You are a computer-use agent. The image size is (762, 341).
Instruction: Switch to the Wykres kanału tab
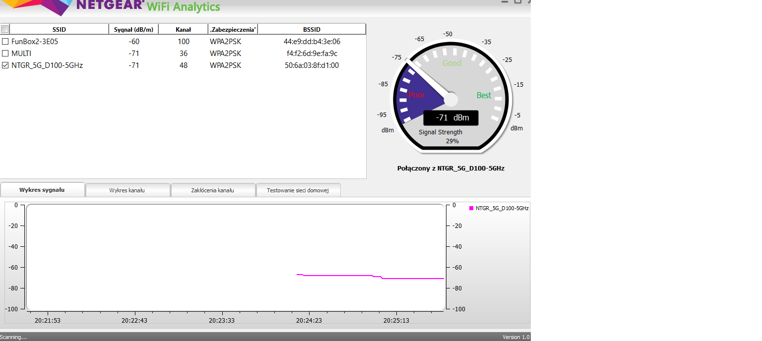coord(127,190)
